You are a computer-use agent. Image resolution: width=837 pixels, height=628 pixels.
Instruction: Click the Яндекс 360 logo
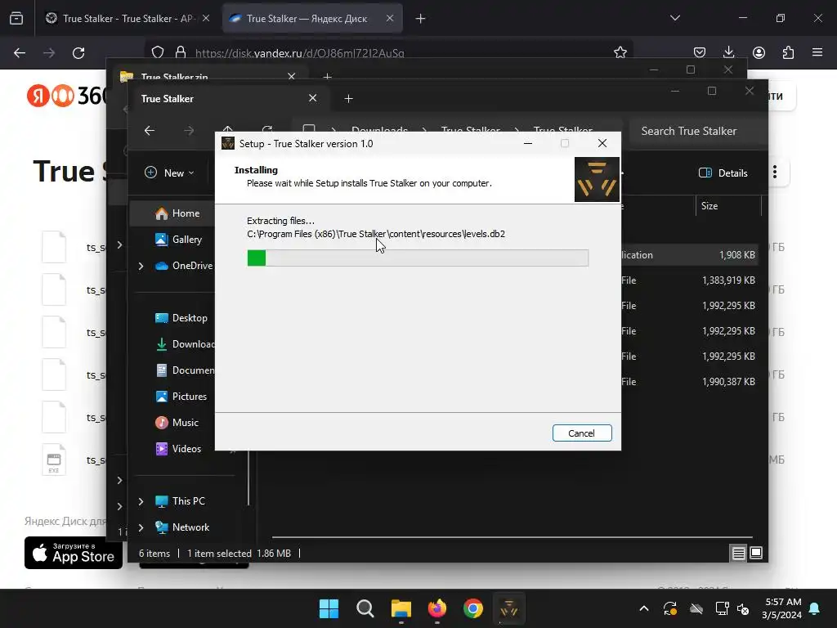click(67, 96)
